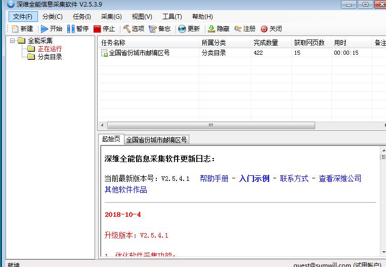Image resolution: width=386 pixels, height=267 pixels.
Task: Click the task list scroll left arrow
Action: pos(102,125)
